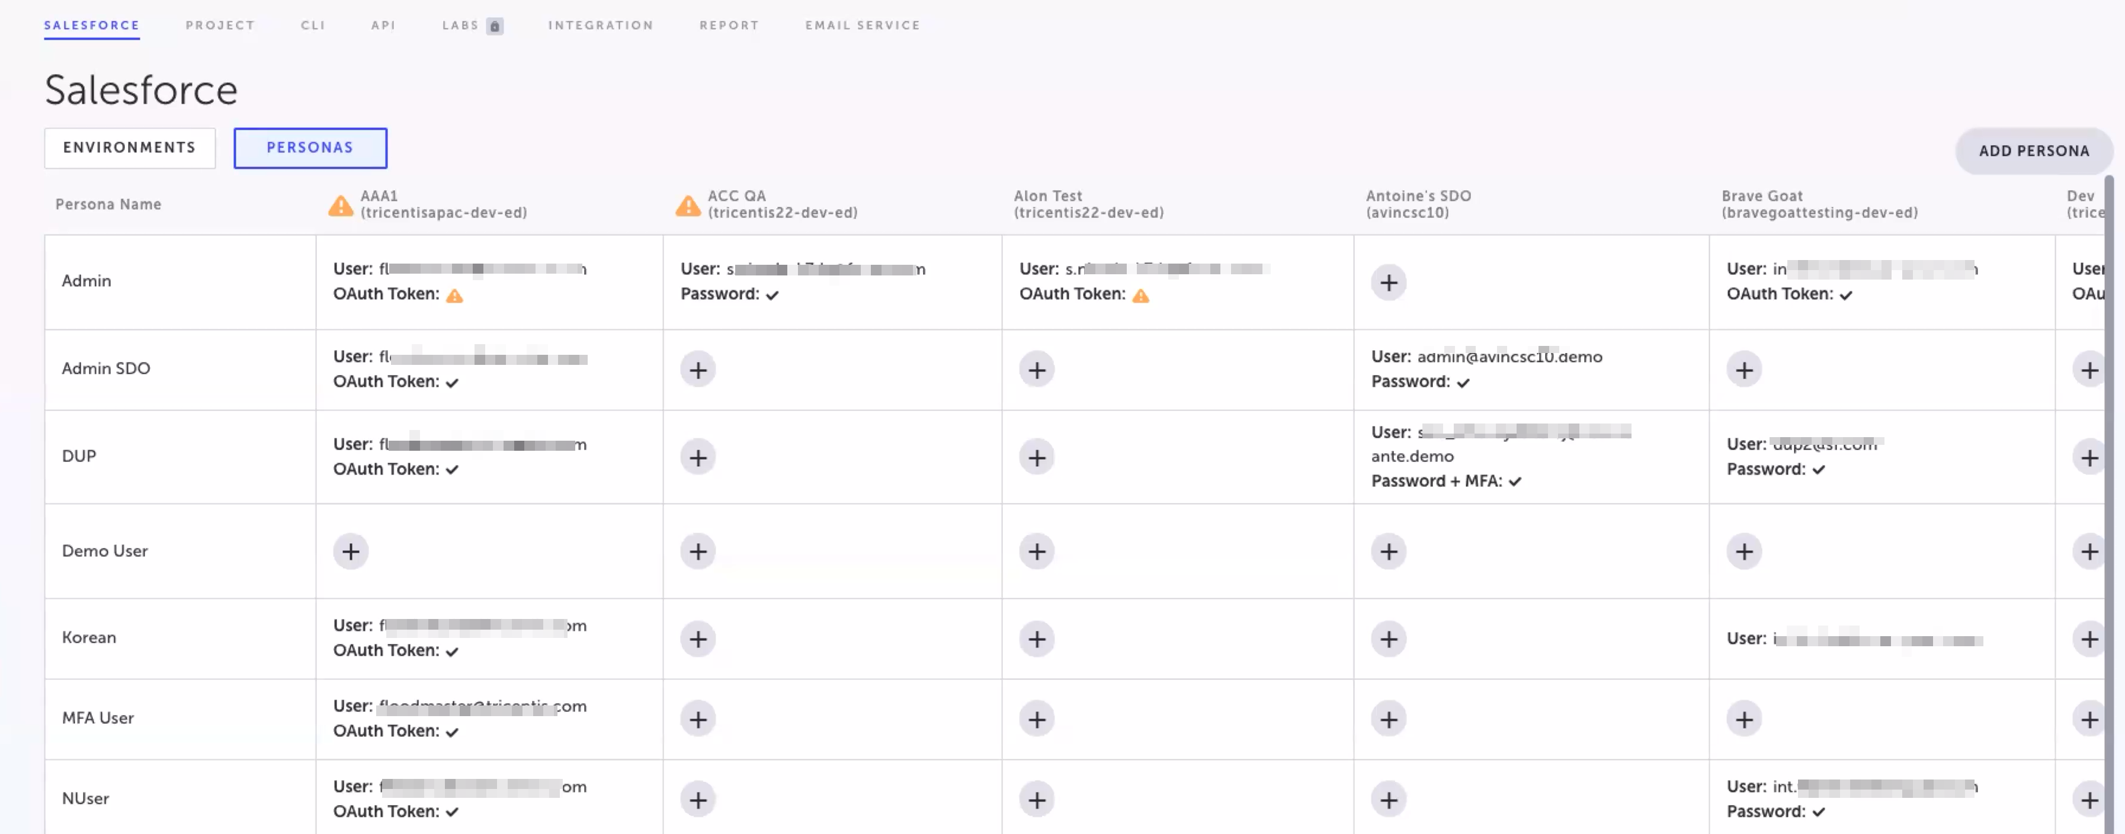Add NUser persona for ACC QA

698,800
